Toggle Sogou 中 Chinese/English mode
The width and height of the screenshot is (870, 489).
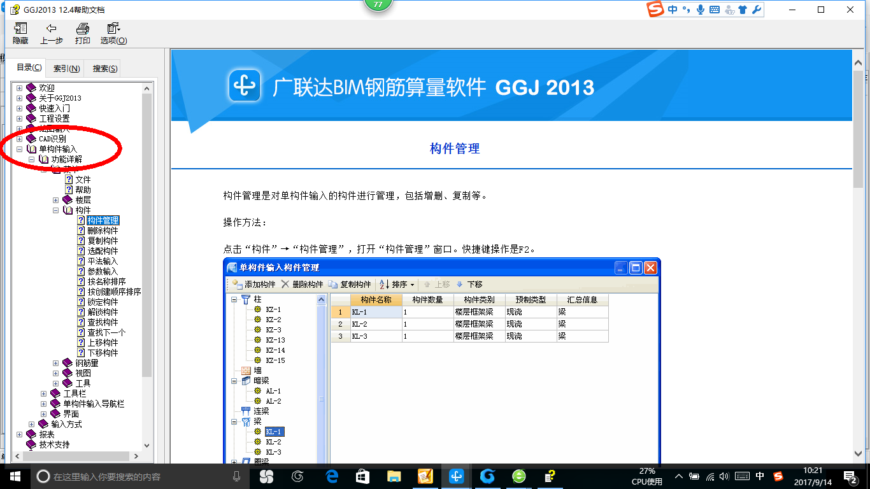tap(673, 10)
